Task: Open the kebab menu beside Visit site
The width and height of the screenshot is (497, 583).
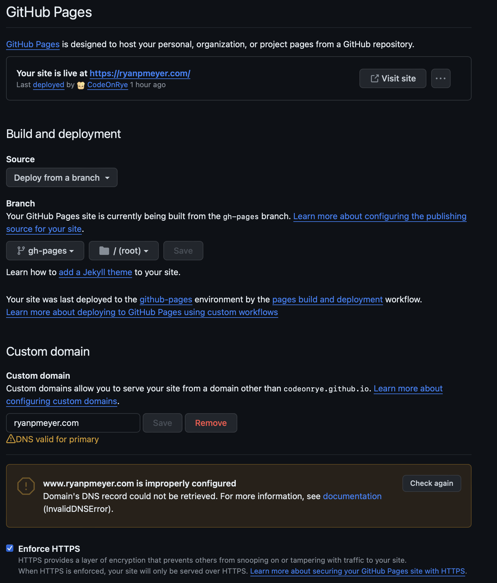Action: click(x=441, y=78)
